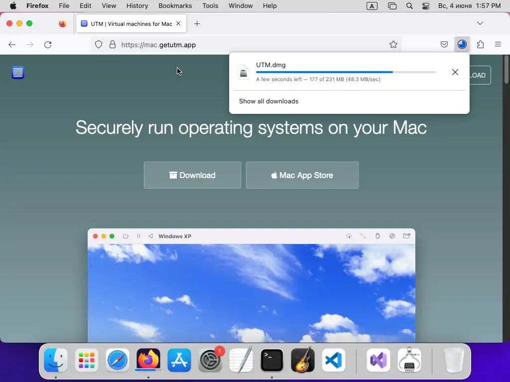Open Finder from the Dock
Image resolution: width=510 pixels, height=382 pixels.
[56, 360]
